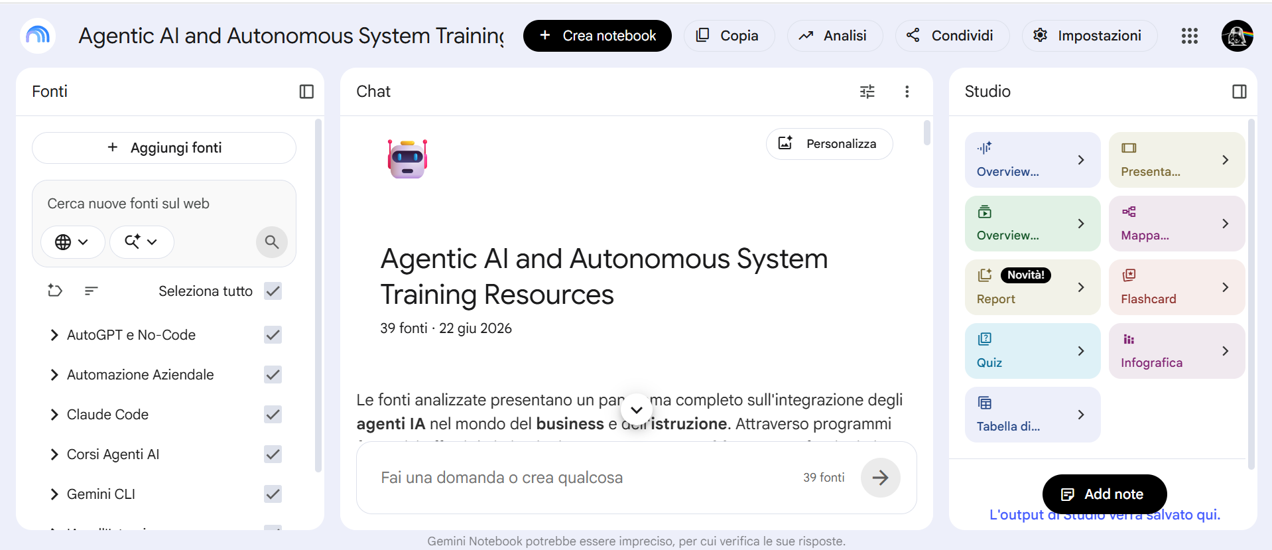Open the Mappa mentale card
The height and width of the screenshot is (550, 1272).
[x=1177, y=224]
